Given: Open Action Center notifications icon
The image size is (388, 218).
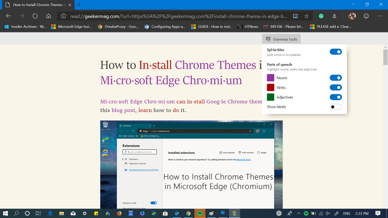Looking at the screenshot, I should click(378, 213).
